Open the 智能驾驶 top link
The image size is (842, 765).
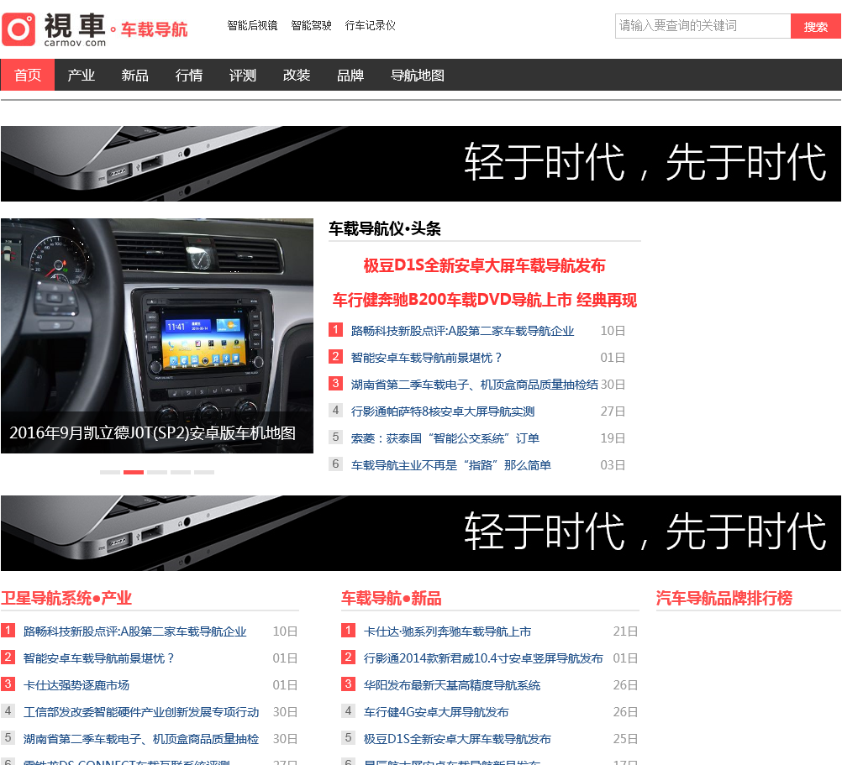(311, 25)
